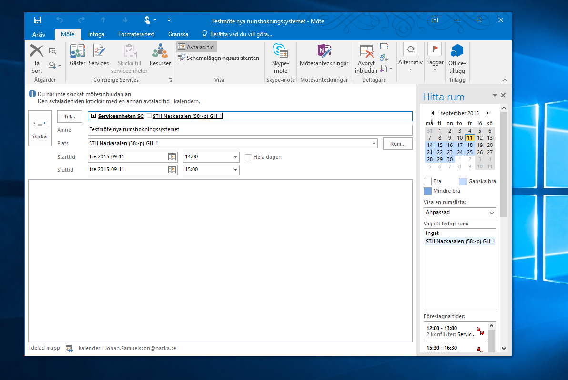Save the meeting with the floppy disk icon
The height and width of the screenshot is (380, 568).
(37, 20)
